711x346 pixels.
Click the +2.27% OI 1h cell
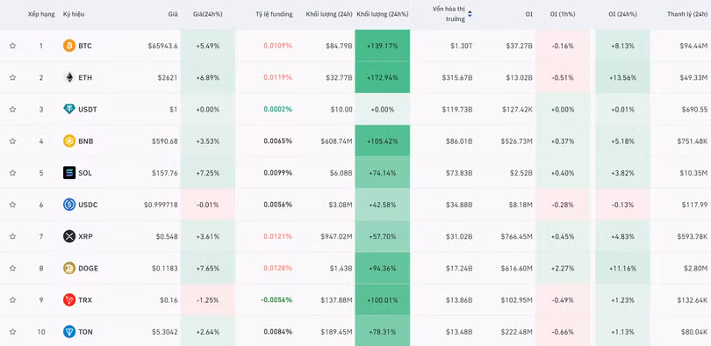coord(563,268)
